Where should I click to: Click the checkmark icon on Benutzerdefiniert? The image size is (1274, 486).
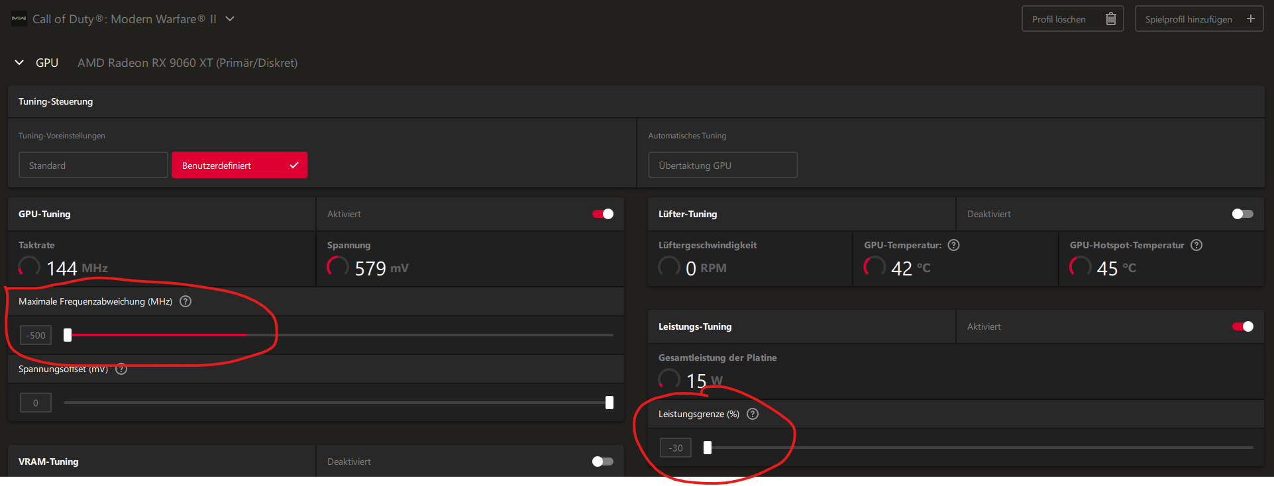[294, 165]
